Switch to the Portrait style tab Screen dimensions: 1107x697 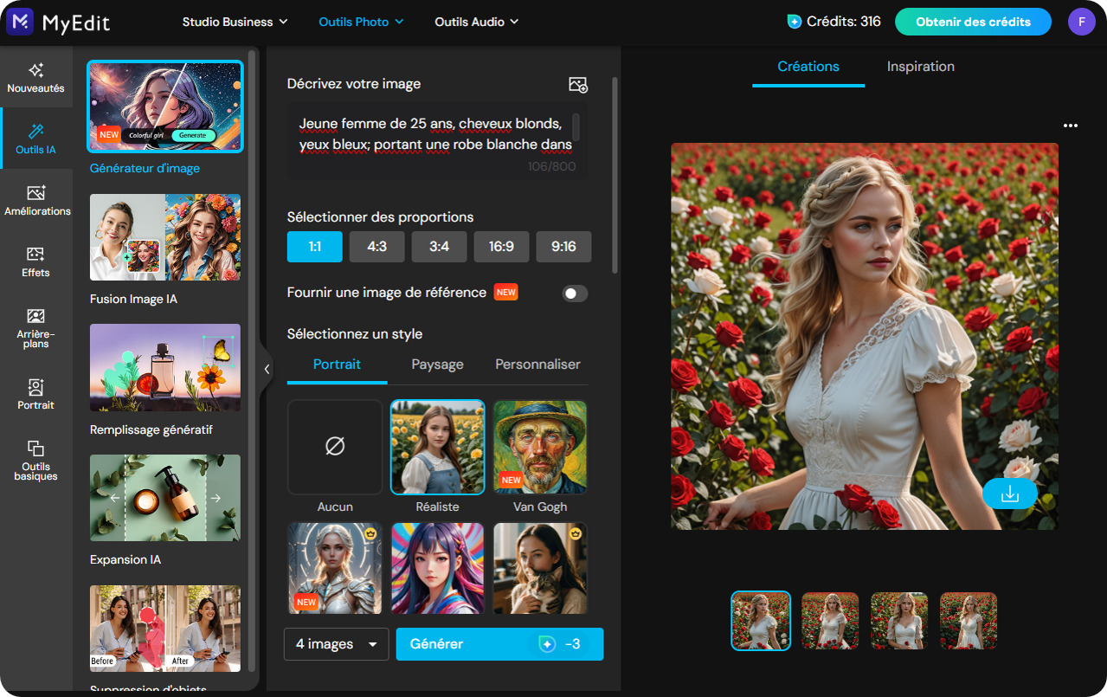(337, 365)
